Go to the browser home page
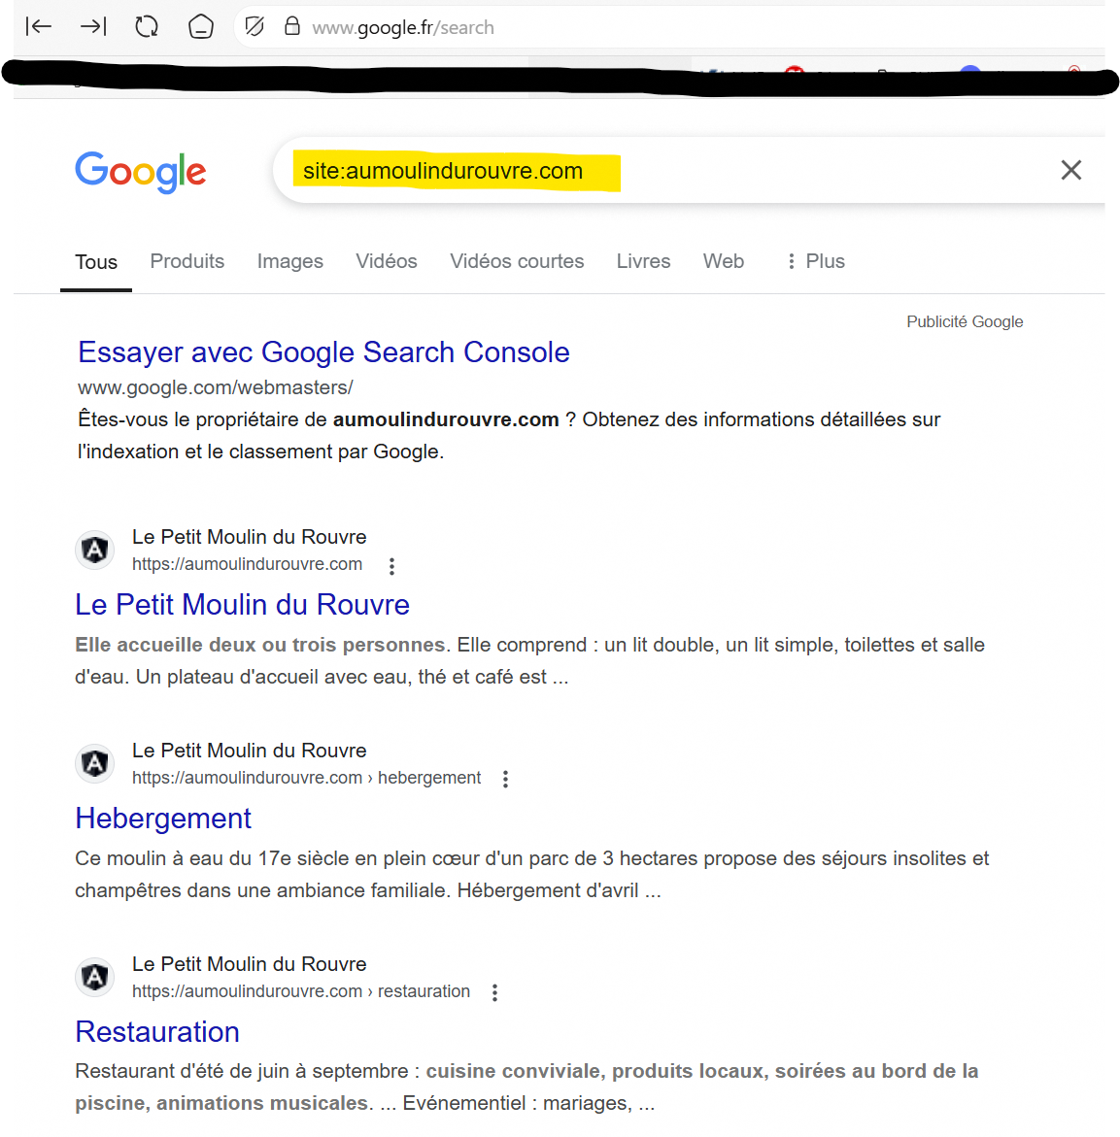 (200, 26)
